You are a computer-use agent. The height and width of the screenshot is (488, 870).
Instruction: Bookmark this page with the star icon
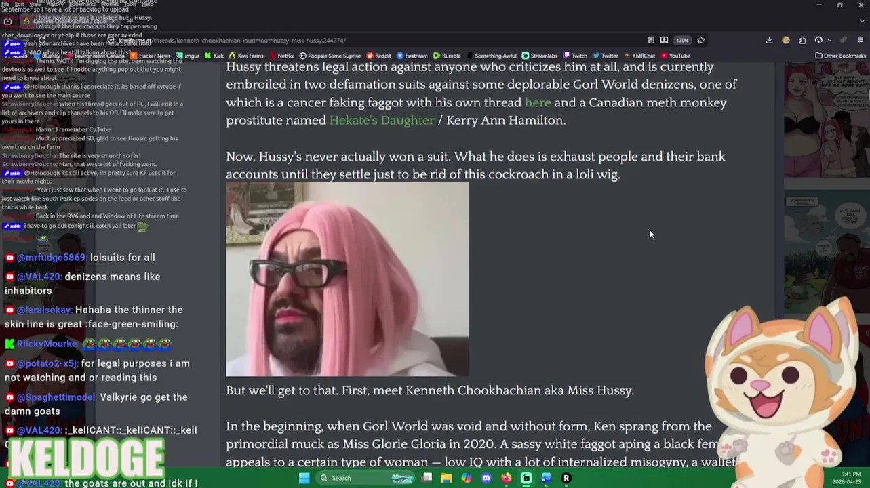(700, 40)
